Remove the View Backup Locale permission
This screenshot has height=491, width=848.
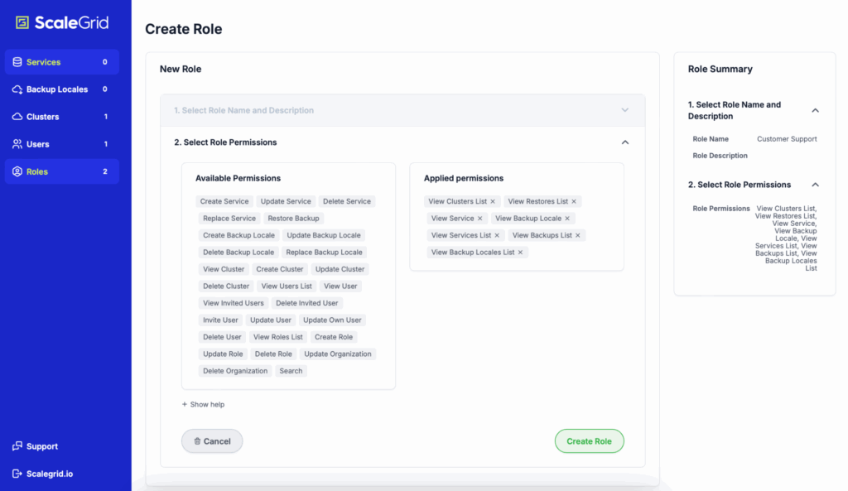567,219
